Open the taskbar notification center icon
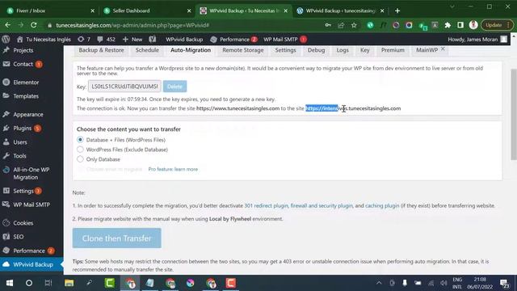517x291 pixels. (504, 283)
